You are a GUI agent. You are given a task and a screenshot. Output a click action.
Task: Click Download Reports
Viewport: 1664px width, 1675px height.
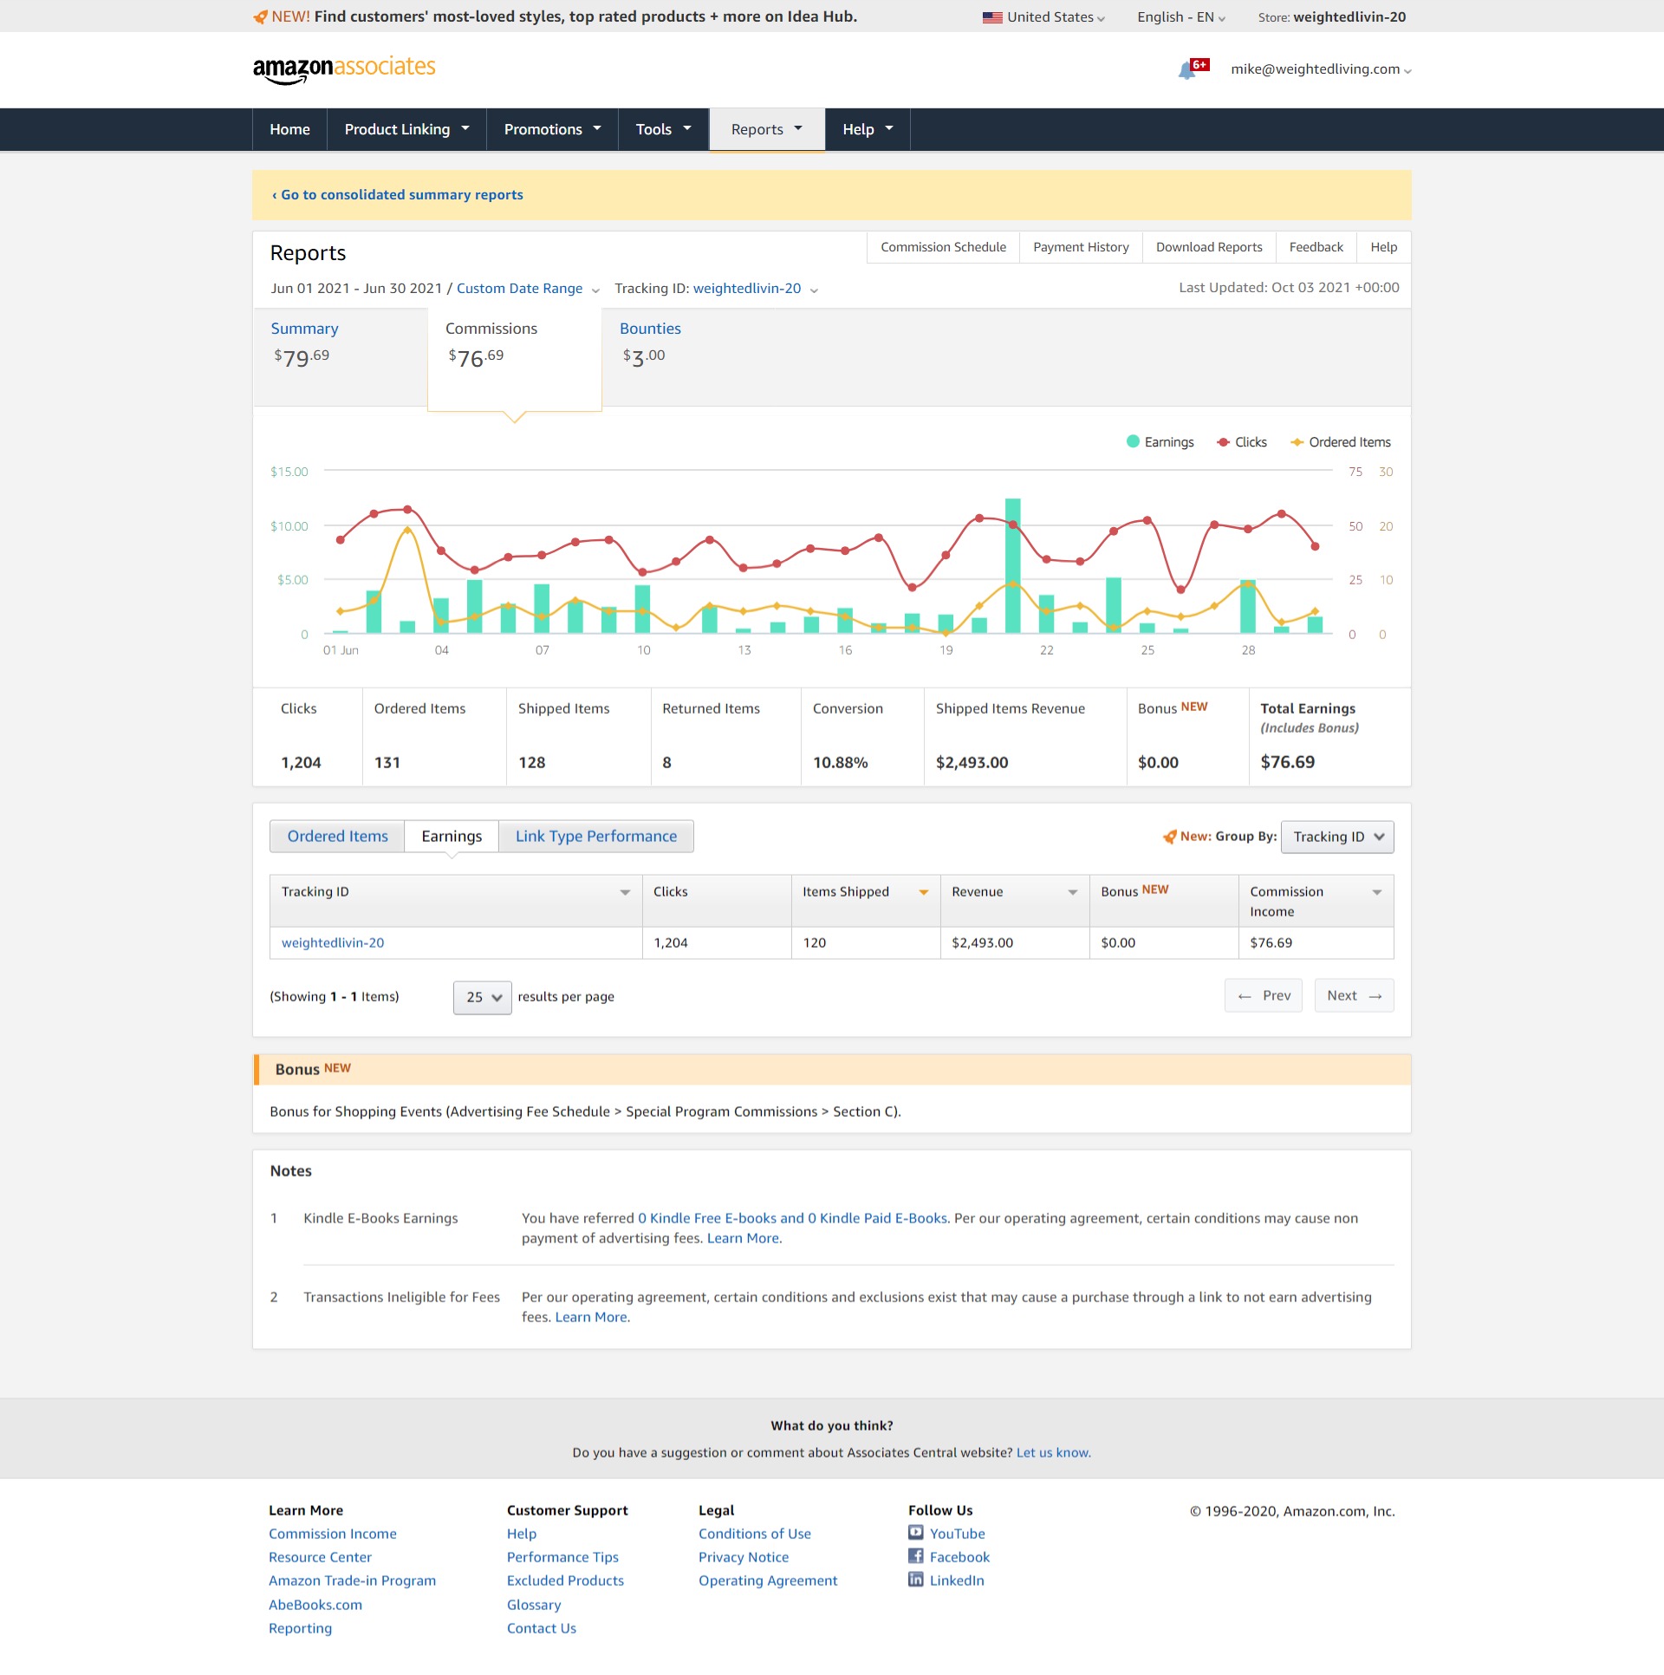click(1209, 247)
